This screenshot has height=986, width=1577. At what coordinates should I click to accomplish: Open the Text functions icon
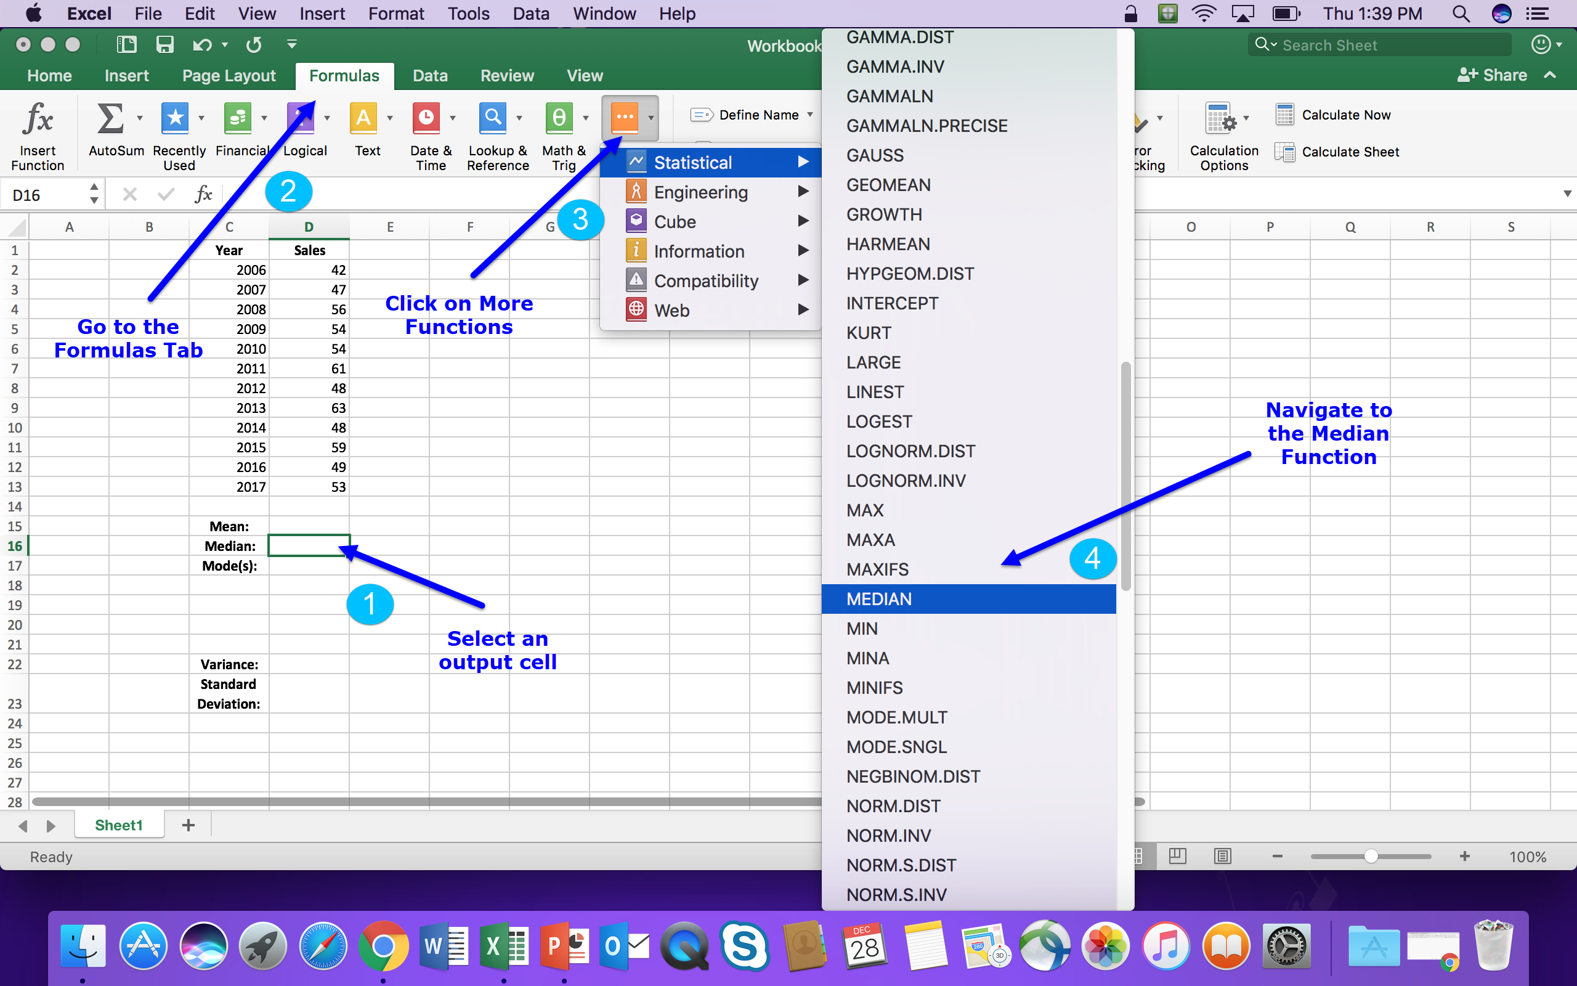tap(363, 118)
